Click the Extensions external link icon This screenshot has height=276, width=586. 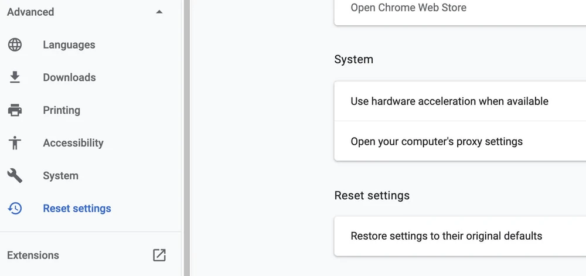[x=159, y=255]
